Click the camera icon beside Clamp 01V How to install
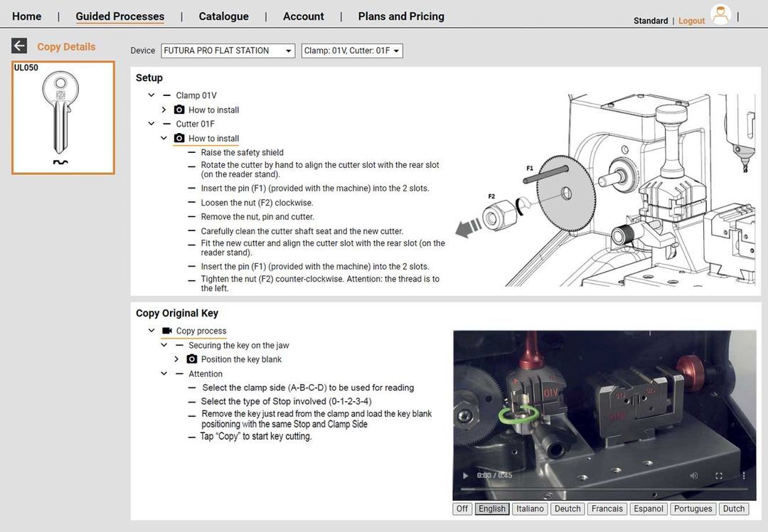 (x=179, y=110)
